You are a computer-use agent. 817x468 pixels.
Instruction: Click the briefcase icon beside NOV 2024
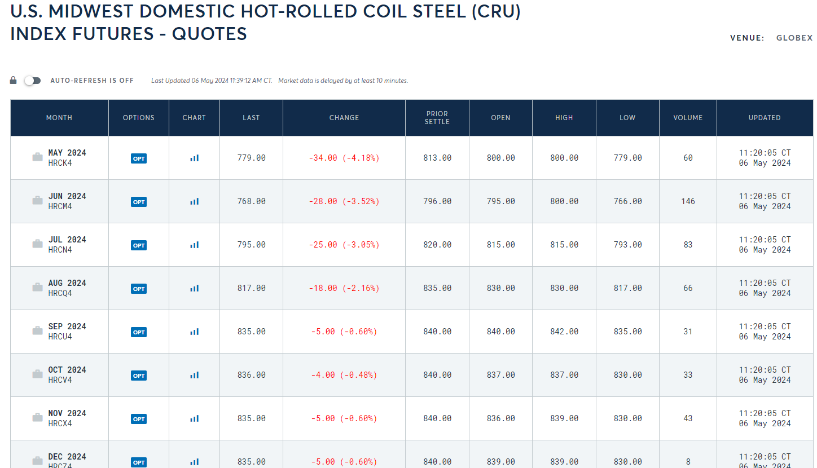(x=38, y=418)
